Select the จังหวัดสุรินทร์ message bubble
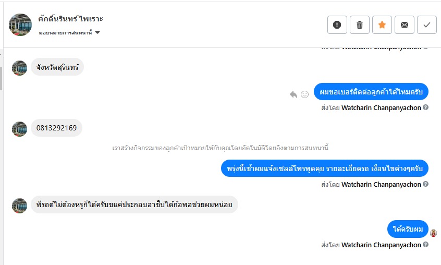 57,67
